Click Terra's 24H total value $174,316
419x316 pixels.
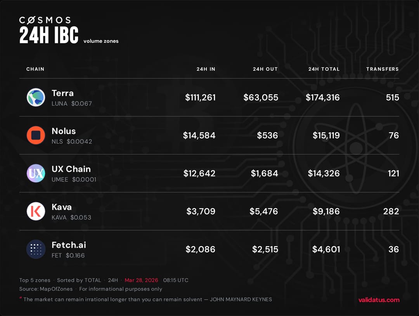pos(322,98)
